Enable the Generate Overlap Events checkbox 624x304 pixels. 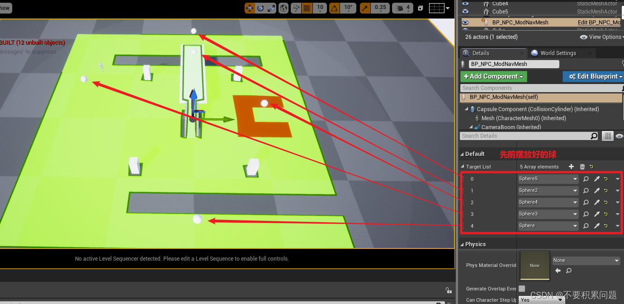click(x=521, y=288)
